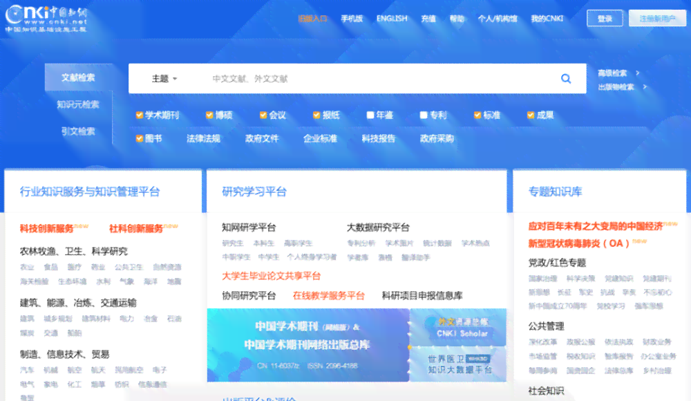
Task: Open the 大学生毕业论文共享平台 link
Action: [x=271, y=276]
